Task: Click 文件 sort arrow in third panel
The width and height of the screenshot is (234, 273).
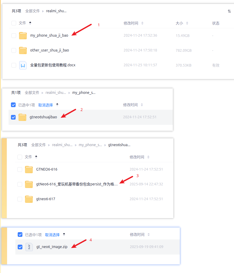Action: pos(36,157)
